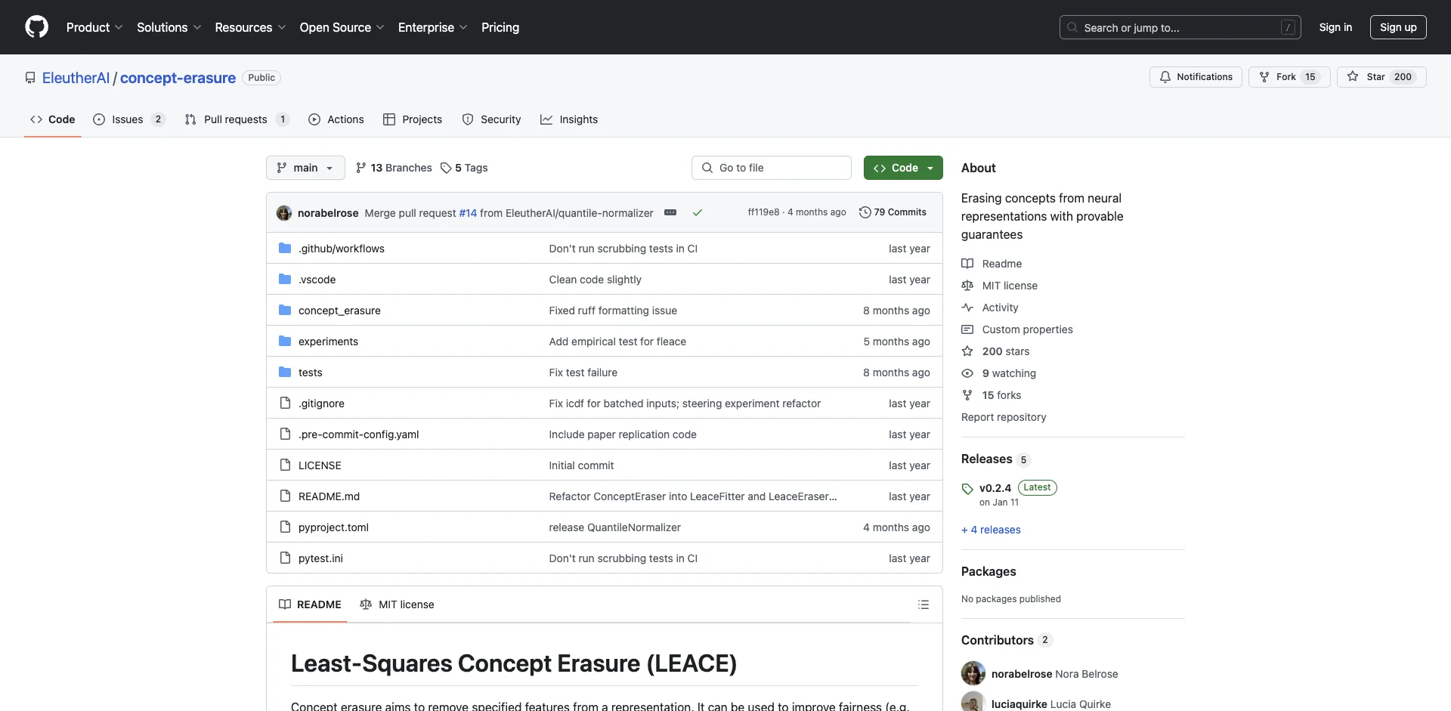View the 200 stars link
Screen dimensions: 1451x711
coord(995,351)
